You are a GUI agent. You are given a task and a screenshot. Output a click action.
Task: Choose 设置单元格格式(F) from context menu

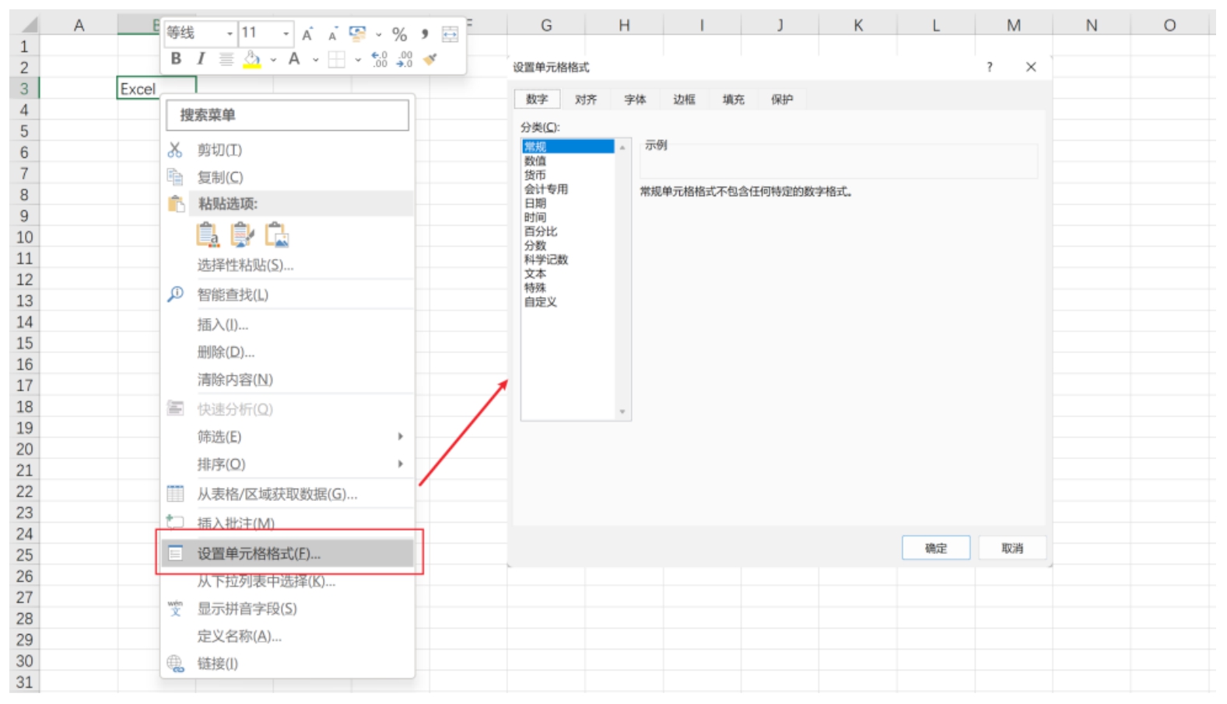[258, 553]
